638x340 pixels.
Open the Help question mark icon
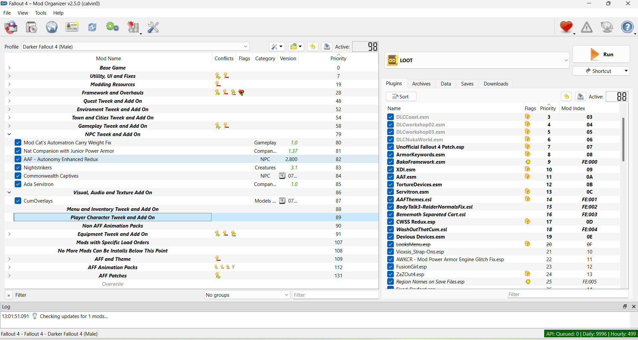coord(627,27)
